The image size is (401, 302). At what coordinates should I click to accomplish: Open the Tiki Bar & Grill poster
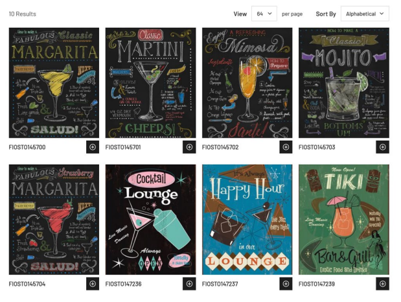pos(344,220)
